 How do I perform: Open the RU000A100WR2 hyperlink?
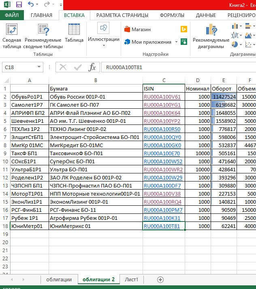tap(163, 170)
